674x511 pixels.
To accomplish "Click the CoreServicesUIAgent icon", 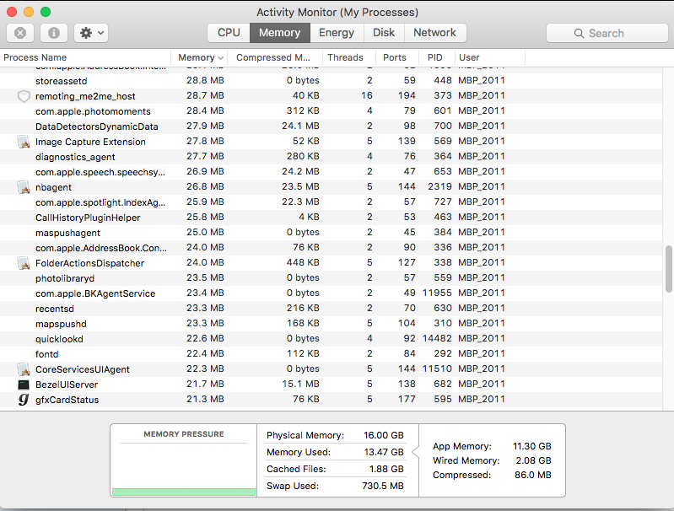I will (x=24, y=369).
